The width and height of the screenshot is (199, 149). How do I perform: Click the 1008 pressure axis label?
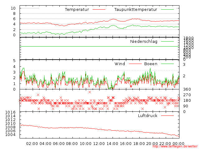[10, 127]
